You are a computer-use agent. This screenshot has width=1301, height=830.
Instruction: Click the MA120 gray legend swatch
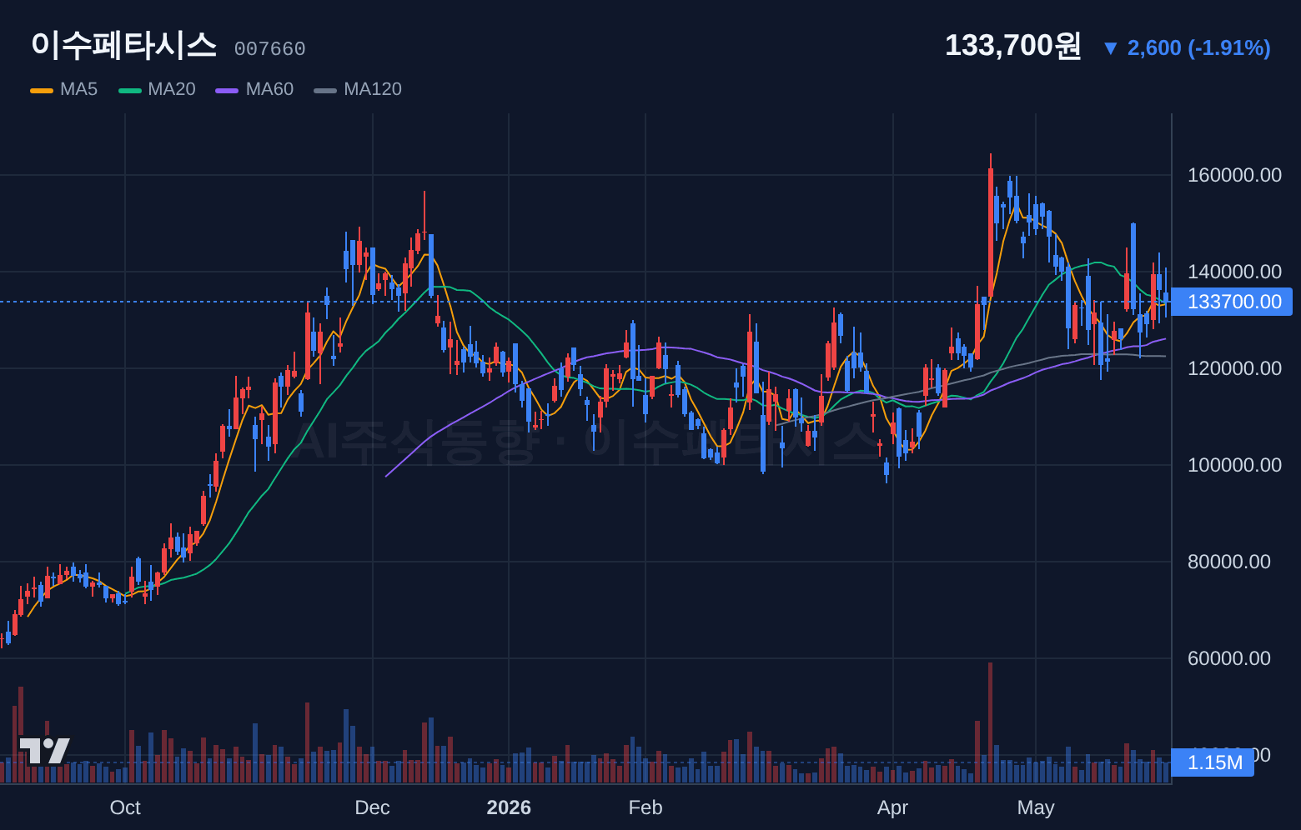325,90
